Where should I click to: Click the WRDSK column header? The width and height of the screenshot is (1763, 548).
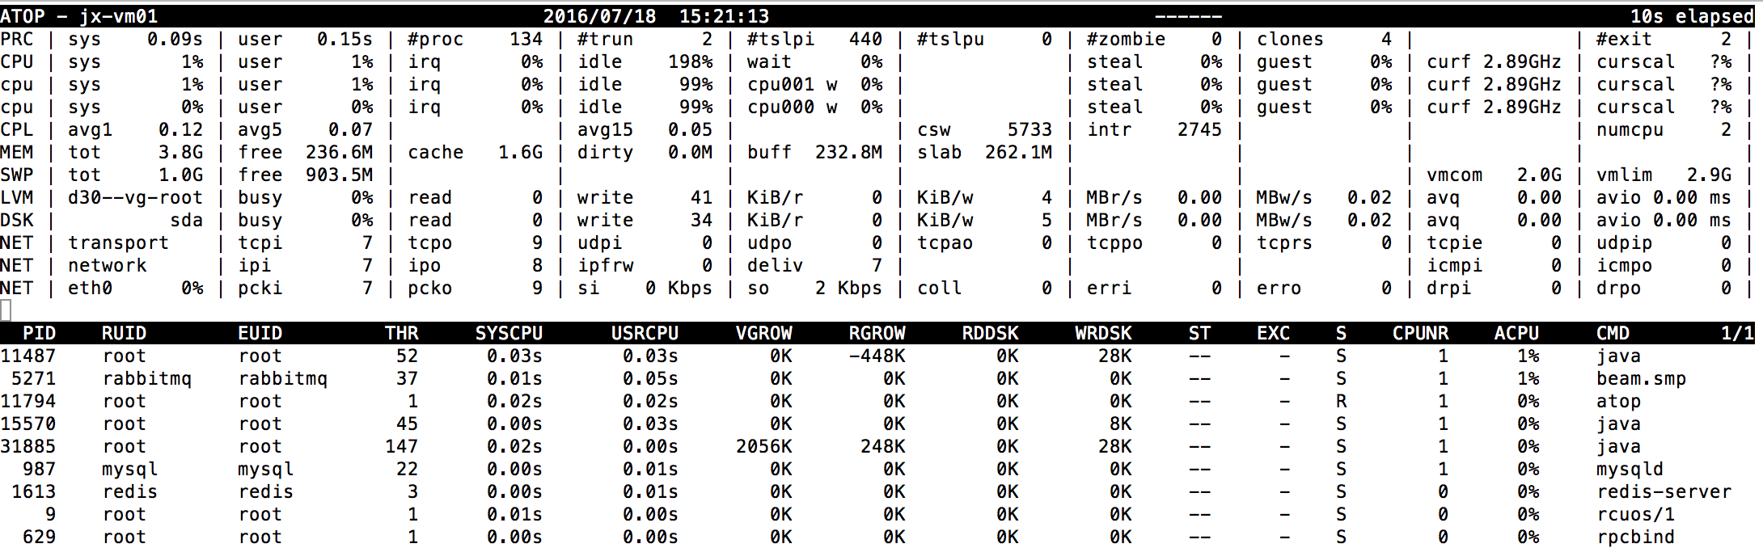[x=1103, y=333]
